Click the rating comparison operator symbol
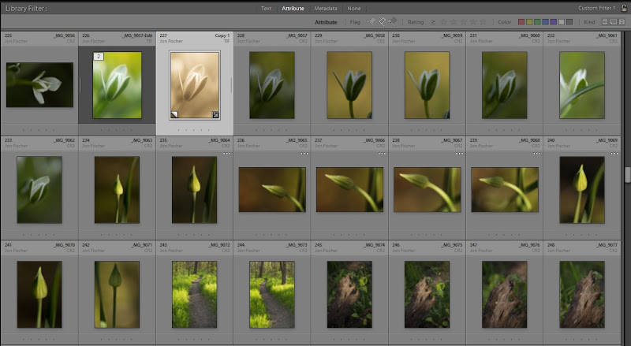The image size is (631, 346). (x=432, y=22)
